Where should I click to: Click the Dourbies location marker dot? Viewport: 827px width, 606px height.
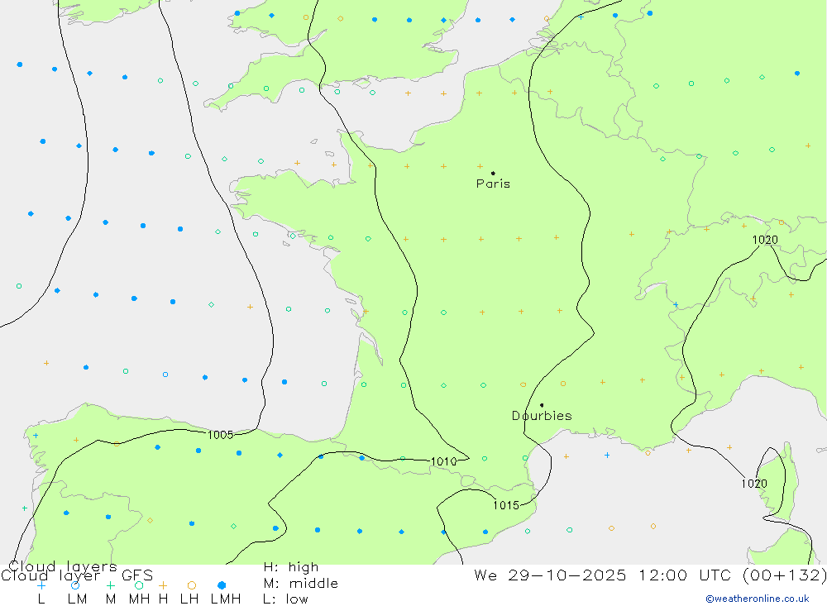542,405
